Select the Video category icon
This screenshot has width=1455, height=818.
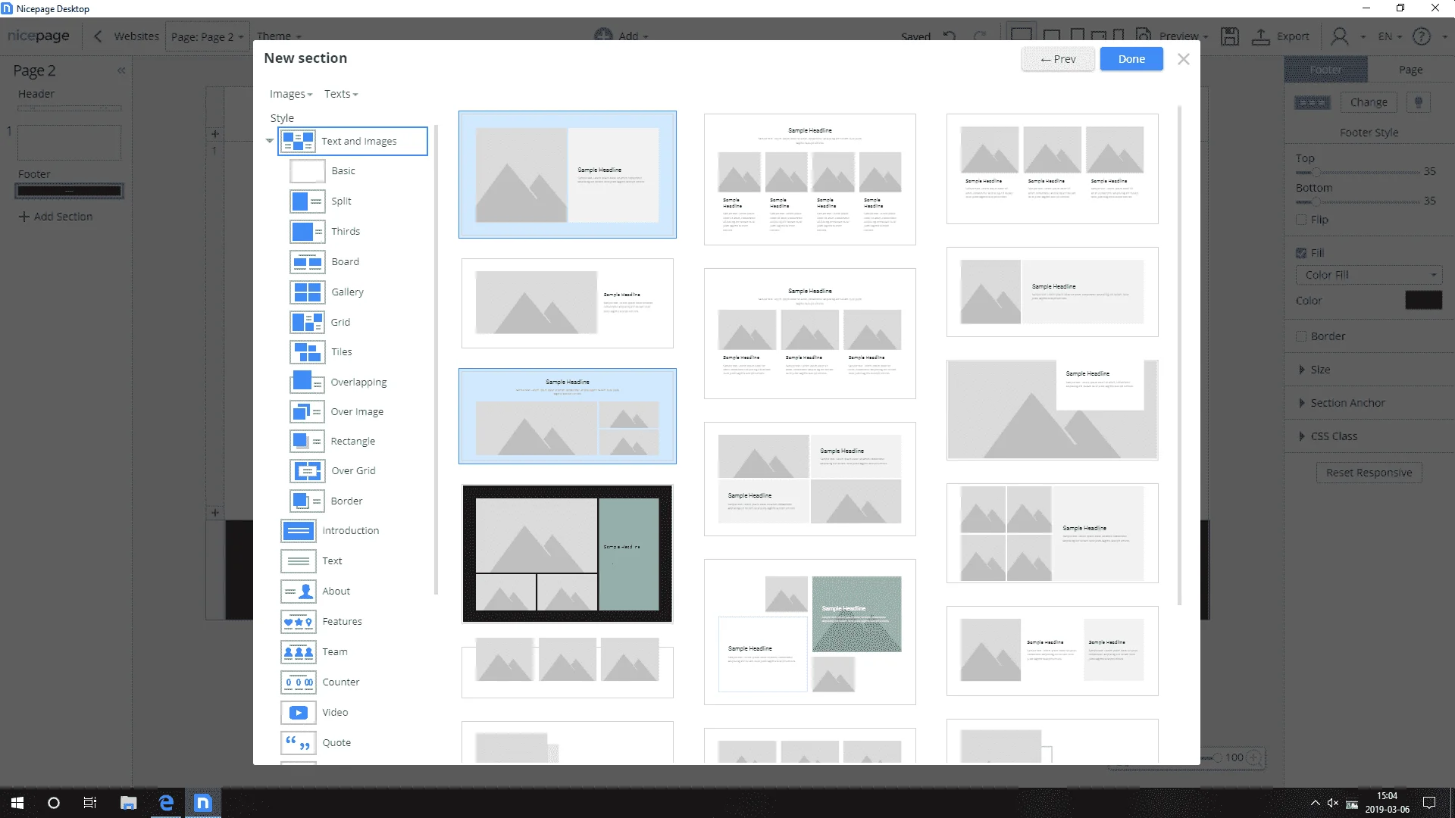coord(298,713)
